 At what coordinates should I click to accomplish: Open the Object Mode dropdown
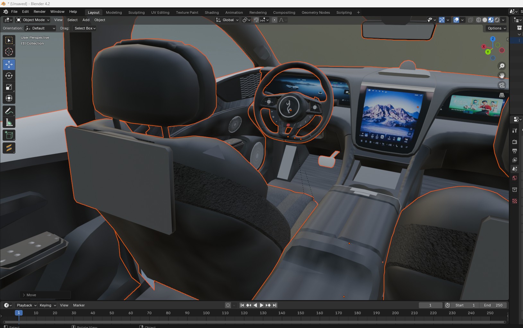[33, 20]
